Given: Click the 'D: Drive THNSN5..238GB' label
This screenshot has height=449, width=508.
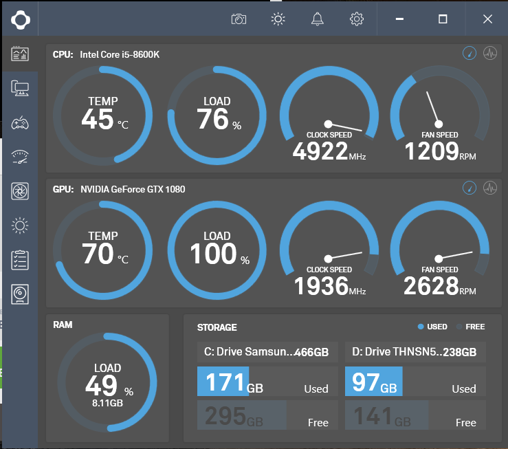Looking at the screenshot, I should 415,352.
